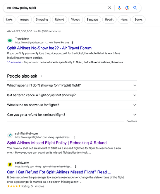Open the '10 answers' link
Viewport: 160px width, 194px height.
click(14, 62)
